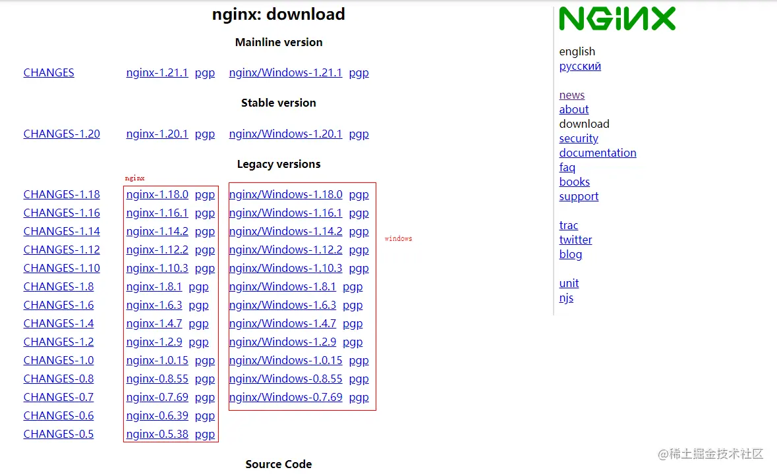Download nginx/Windows-1.20.1
This screenshot has width=777, height=474.
285,134
